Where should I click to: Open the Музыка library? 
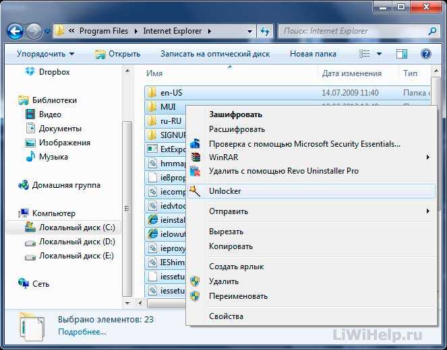(x=47, y=157)
